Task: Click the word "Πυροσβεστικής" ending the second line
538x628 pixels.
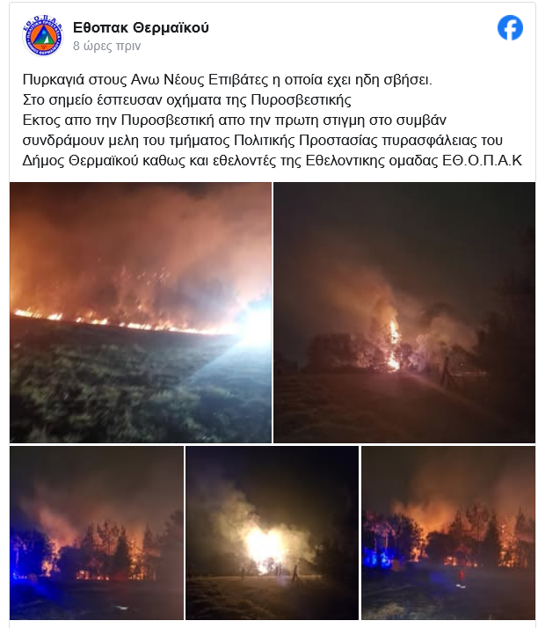Action: 301,99
